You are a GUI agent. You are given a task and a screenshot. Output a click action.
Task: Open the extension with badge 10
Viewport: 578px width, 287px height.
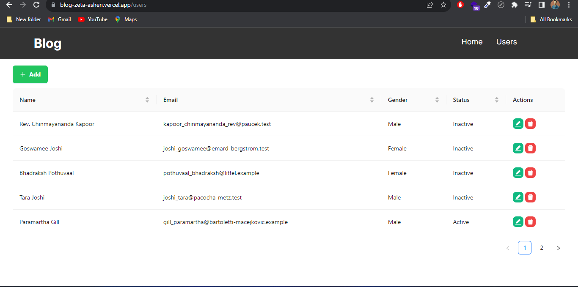474,5
